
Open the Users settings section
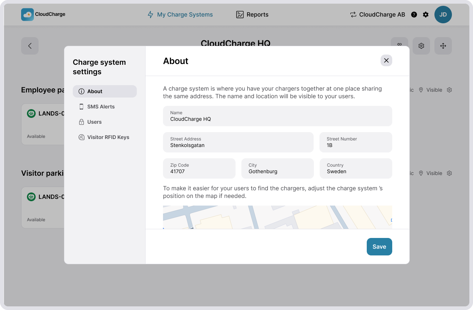[105, 122]
